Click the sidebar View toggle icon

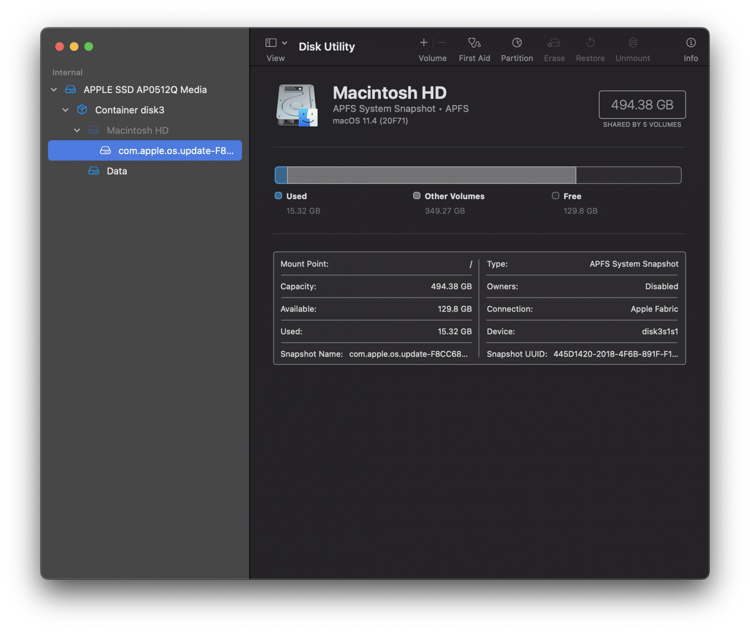click(271, 43)
